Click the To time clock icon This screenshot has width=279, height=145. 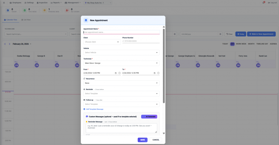pyautogui.click(x=158, y=73)
